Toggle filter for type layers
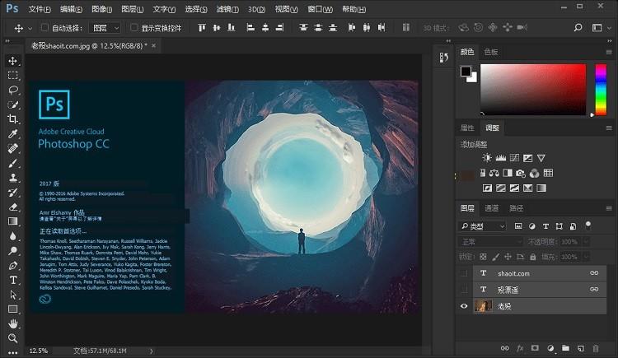This screenshot has width=618, height=358. point(545,226)
